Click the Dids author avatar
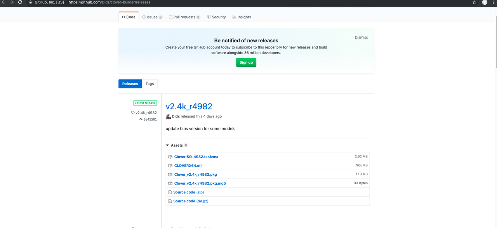The image size is (497, 228). pyautogui.click(x=169, y=116)
